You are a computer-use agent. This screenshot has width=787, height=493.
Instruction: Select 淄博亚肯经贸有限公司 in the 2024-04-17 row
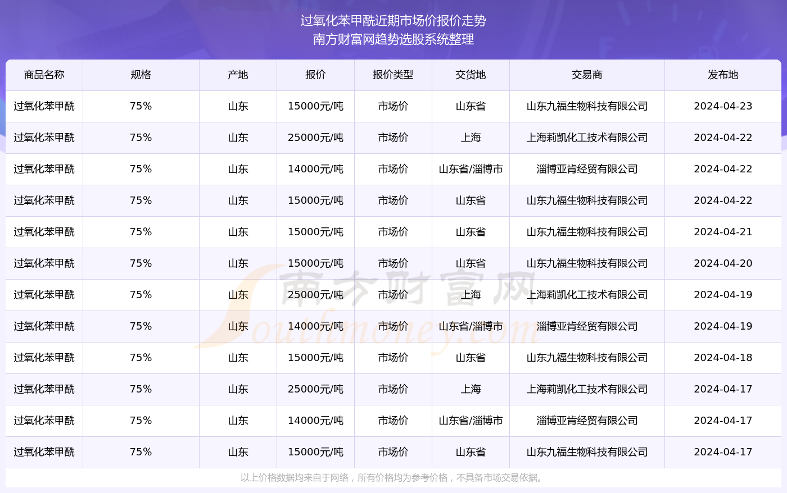(x=587, y=421)
